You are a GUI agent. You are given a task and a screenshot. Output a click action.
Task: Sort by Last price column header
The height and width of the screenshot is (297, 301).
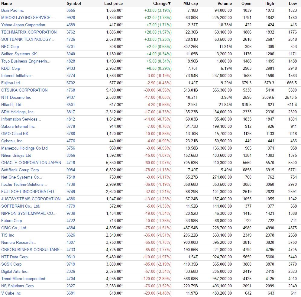[113, 3]
